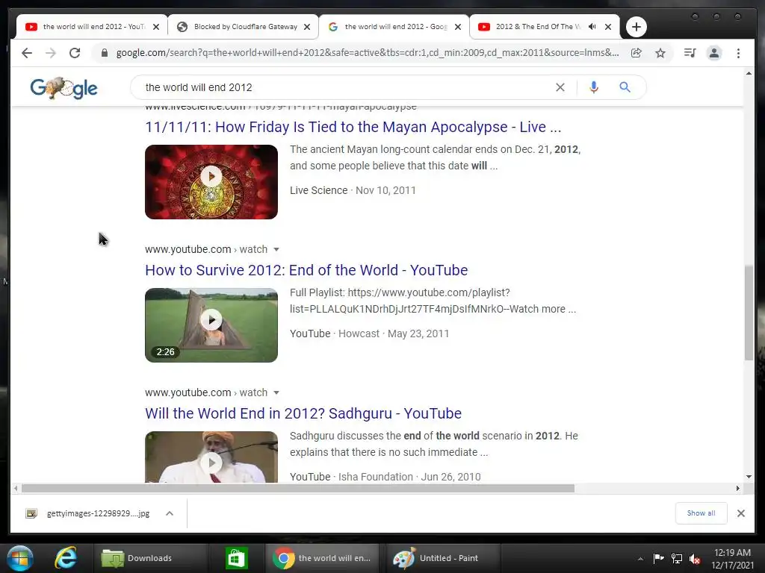Open How to Survive 2012 result link
This screenshot has width=765, height=573.
tap(306, 270)
